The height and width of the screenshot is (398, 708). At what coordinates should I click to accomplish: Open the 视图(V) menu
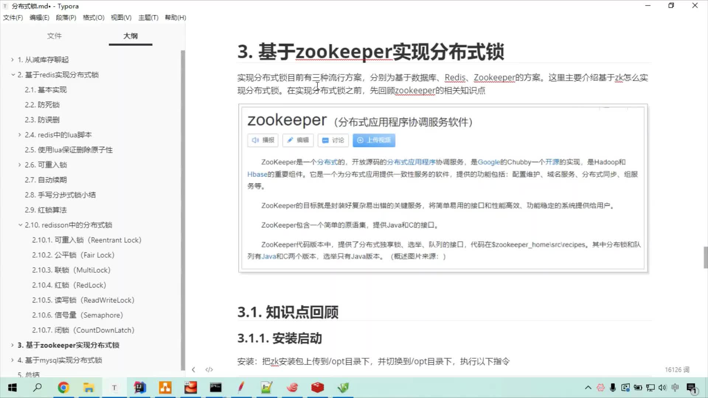point(121,18)
